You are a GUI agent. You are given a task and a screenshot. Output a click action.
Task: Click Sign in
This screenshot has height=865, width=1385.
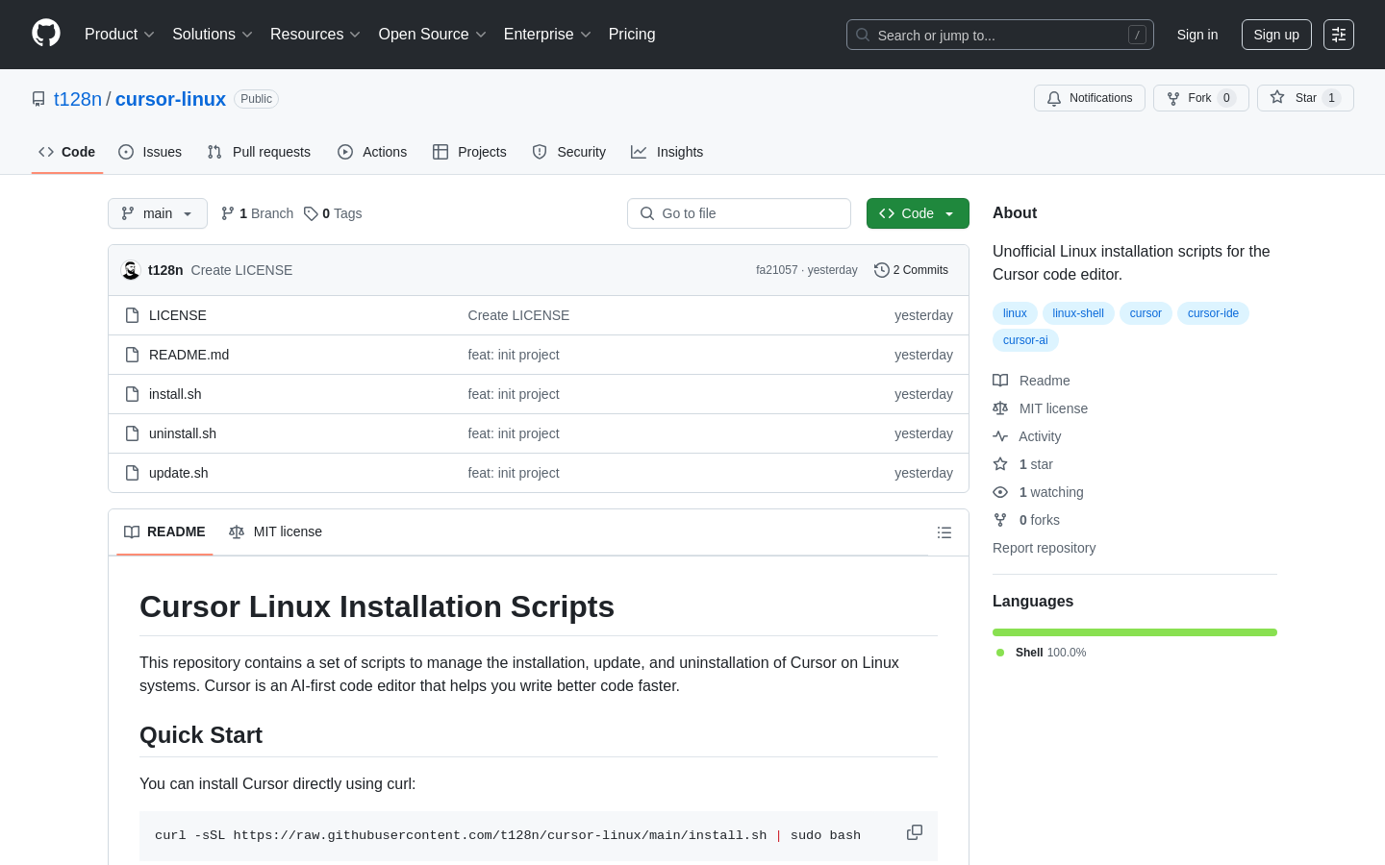coord(1197,35)
